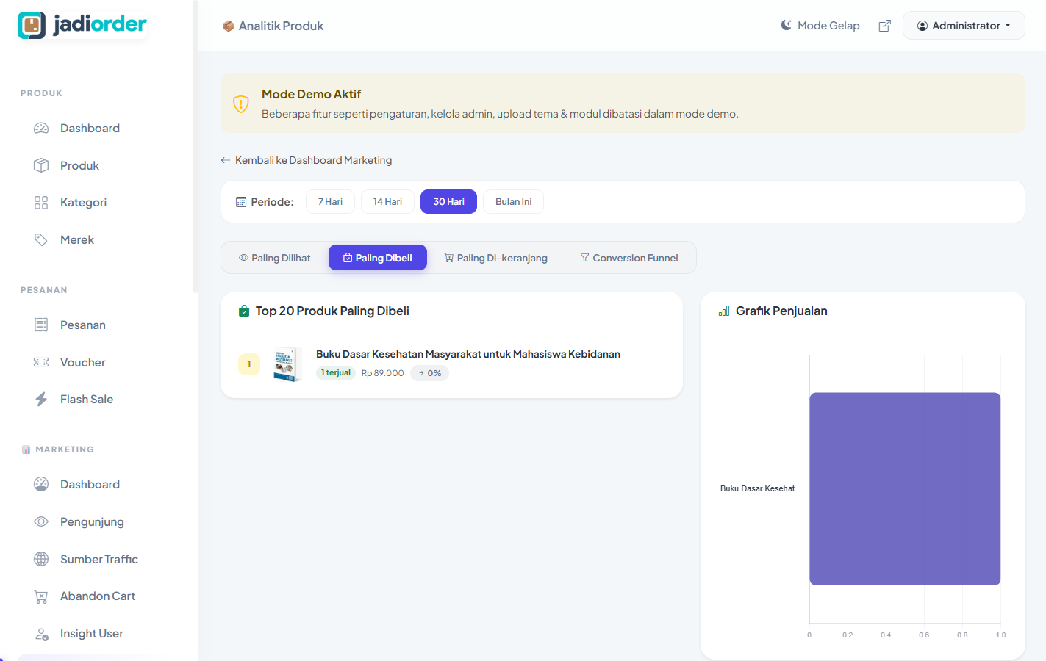Open the Conversion Funnel tab
This screenshot has width=1046, height=661.
[629, 257]
